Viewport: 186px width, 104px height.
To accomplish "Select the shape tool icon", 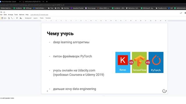I will click(x=9, y=18).
